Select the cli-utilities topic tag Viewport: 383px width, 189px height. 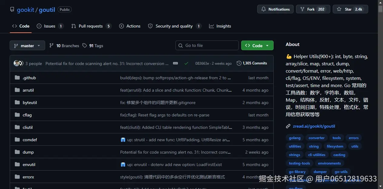tap(317, 155)
